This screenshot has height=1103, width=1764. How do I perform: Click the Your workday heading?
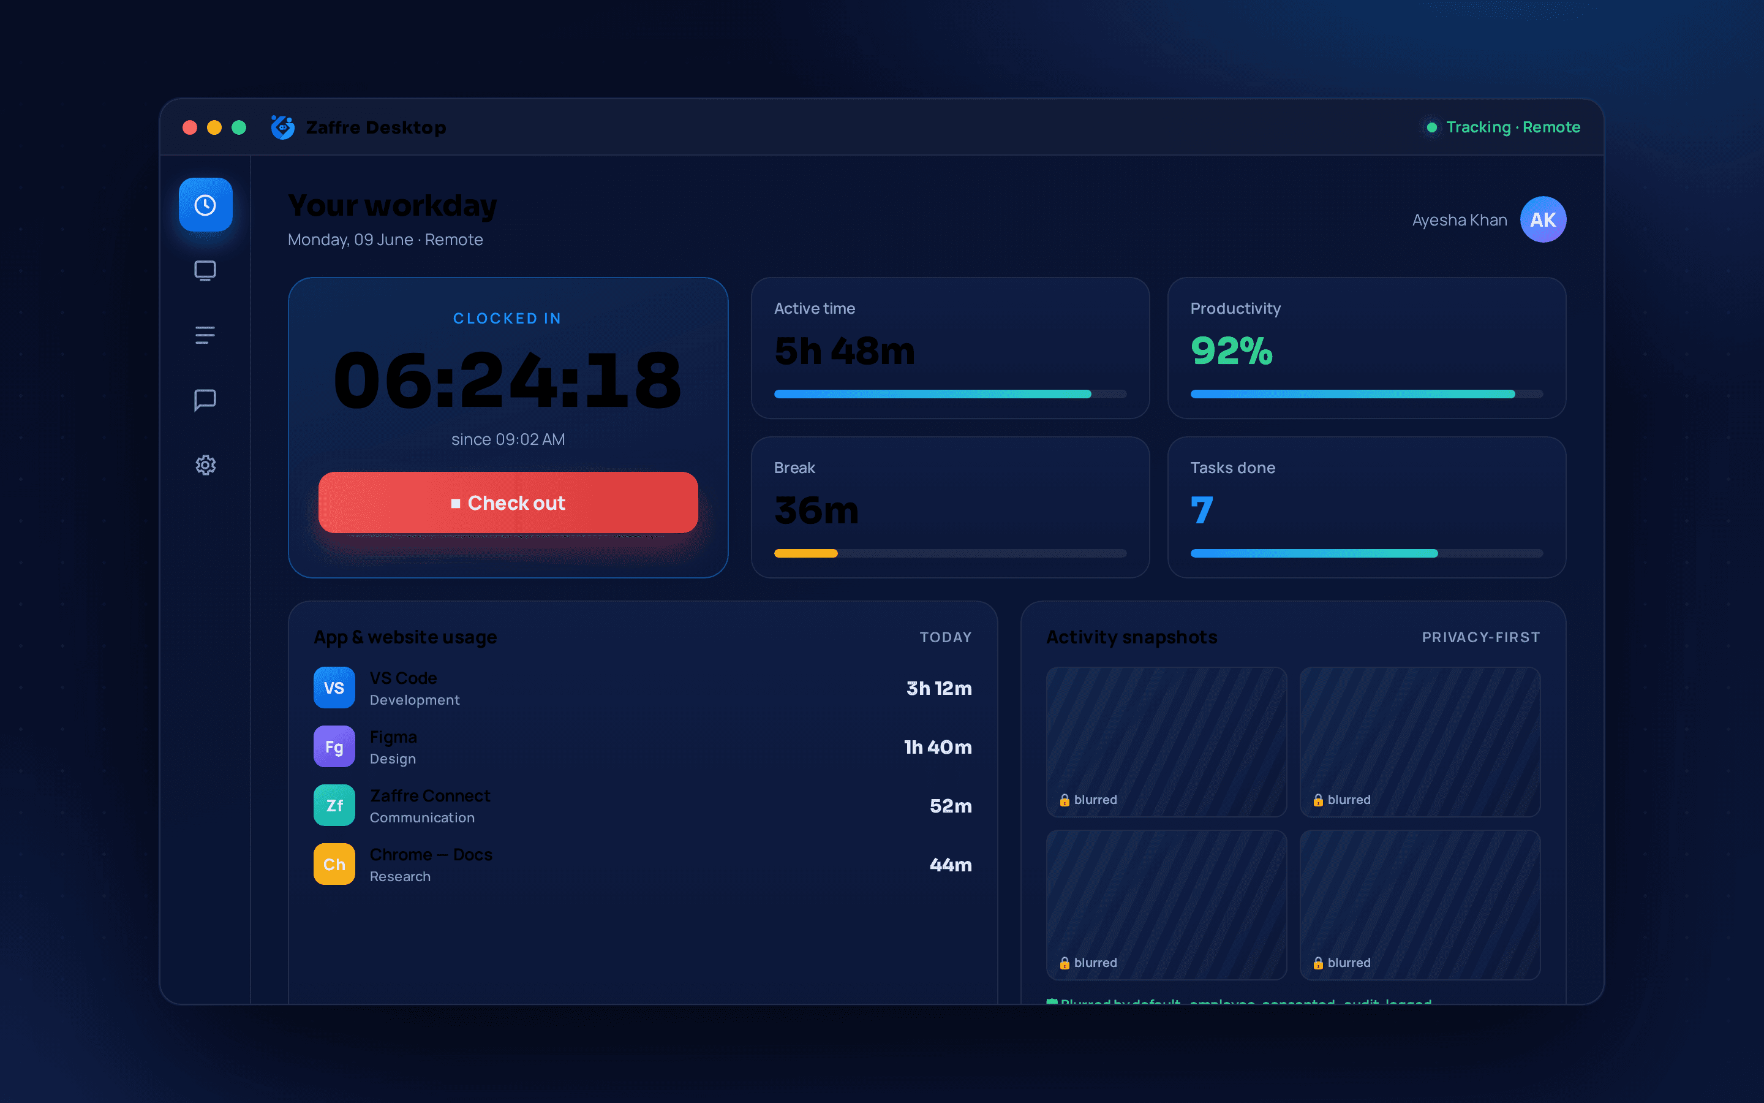click(392, 206)
